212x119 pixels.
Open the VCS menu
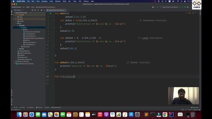click(80, 1)
